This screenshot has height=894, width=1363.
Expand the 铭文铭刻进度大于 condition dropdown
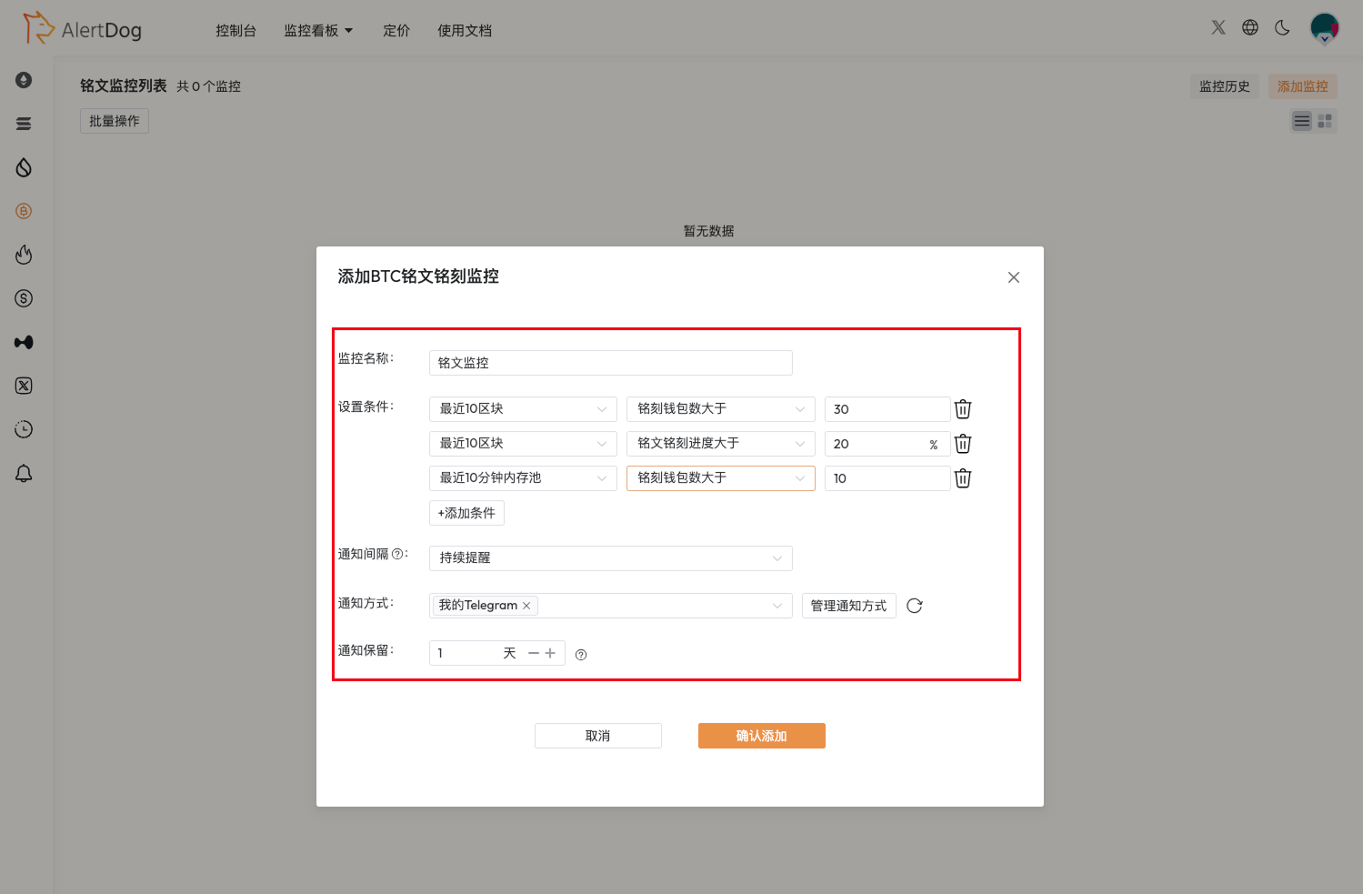click(x=720, y=443)
